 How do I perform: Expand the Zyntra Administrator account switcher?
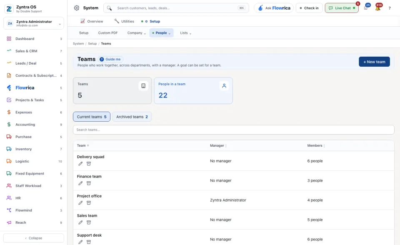34,23
